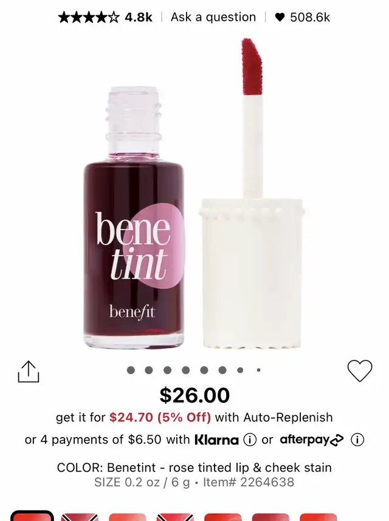The width and height of the screenshot is (389, 521).
Task: Go to the second image carousel dot
Action: [x=149, y=370]
